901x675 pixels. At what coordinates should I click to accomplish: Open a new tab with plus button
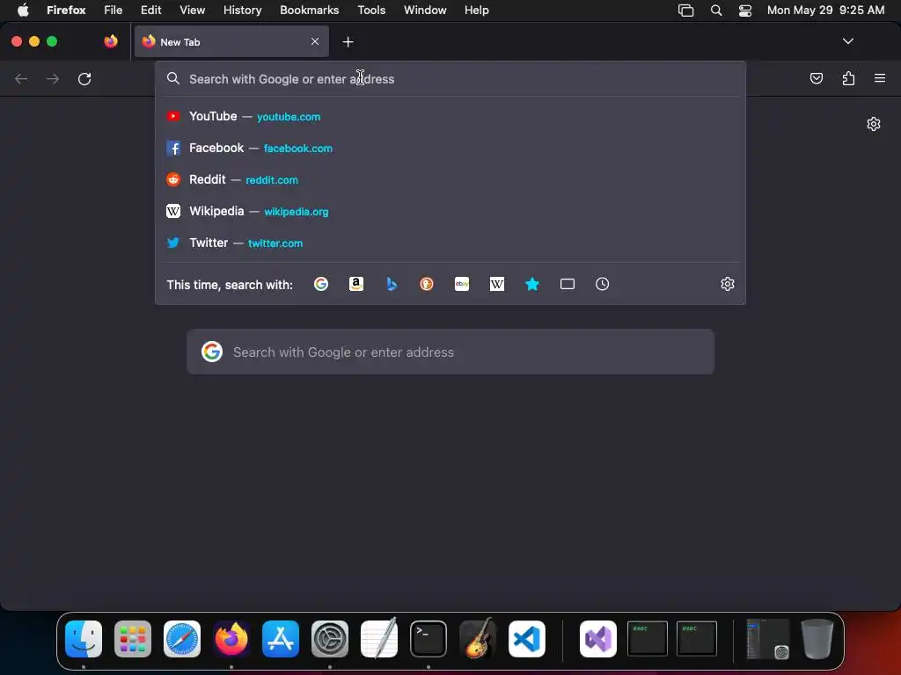[x=348, y=42]
